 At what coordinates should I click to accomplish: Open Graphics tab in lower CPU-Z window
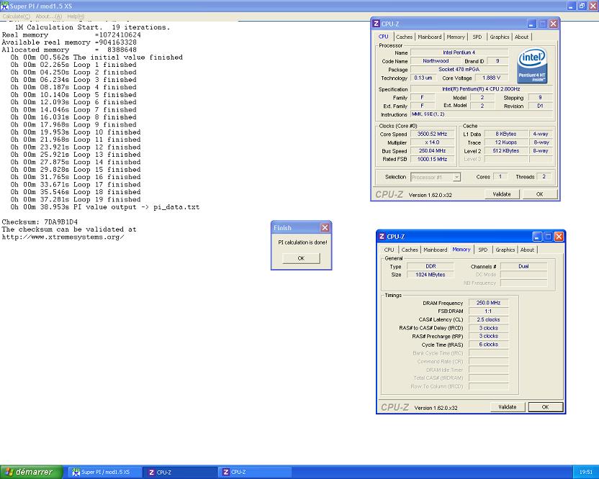pos(505,250)
